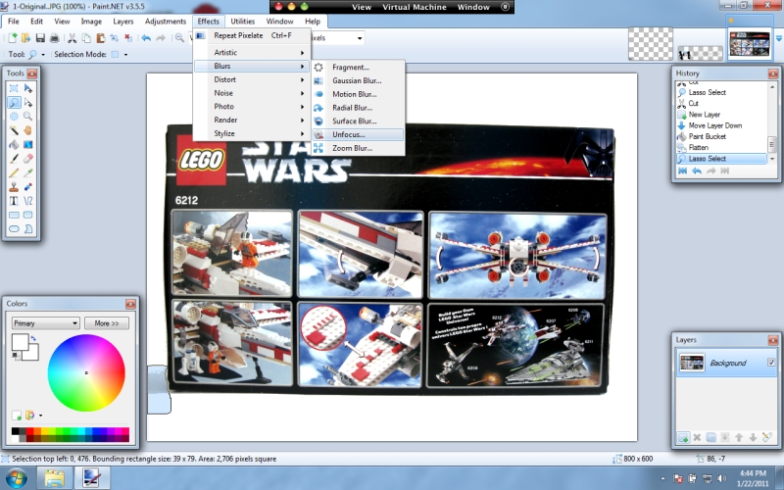Expand the Artistic submenu

251,53
